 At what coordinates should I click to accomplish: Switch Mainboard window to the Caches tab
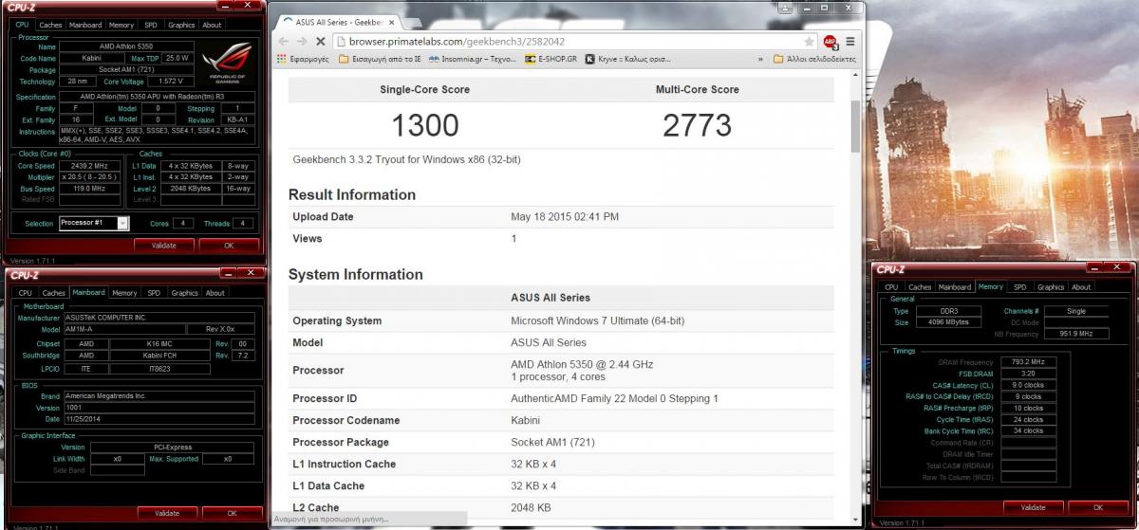[x=54, y=293]
